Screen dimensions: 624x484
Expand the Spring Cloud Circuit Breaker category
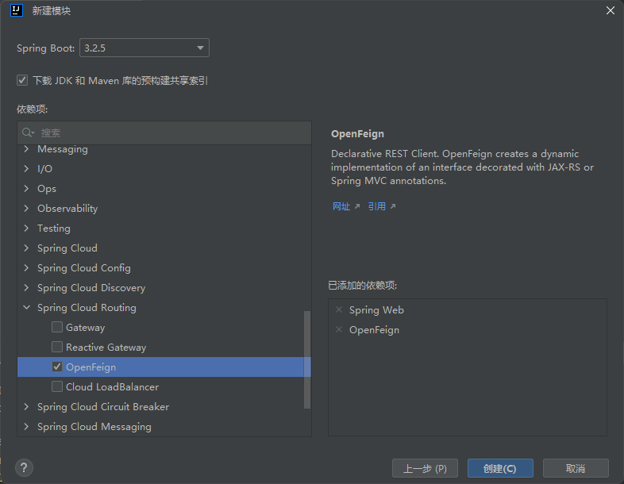point(26,407)
